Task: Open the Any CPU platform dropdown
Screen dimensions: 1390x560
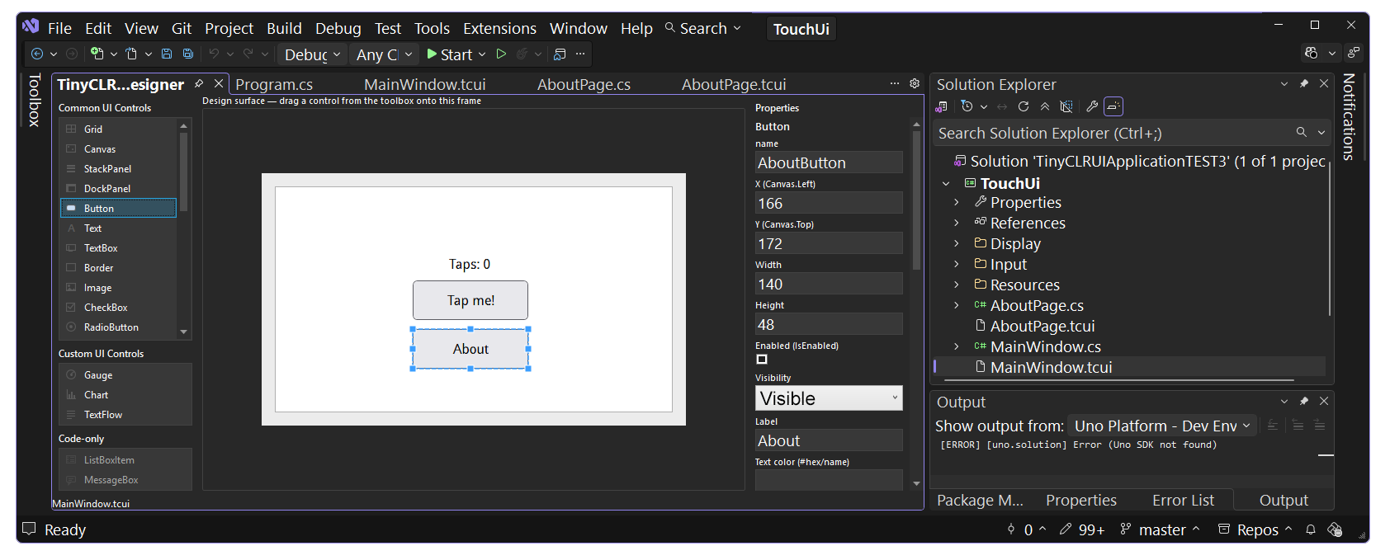Action: click(383, 54)
